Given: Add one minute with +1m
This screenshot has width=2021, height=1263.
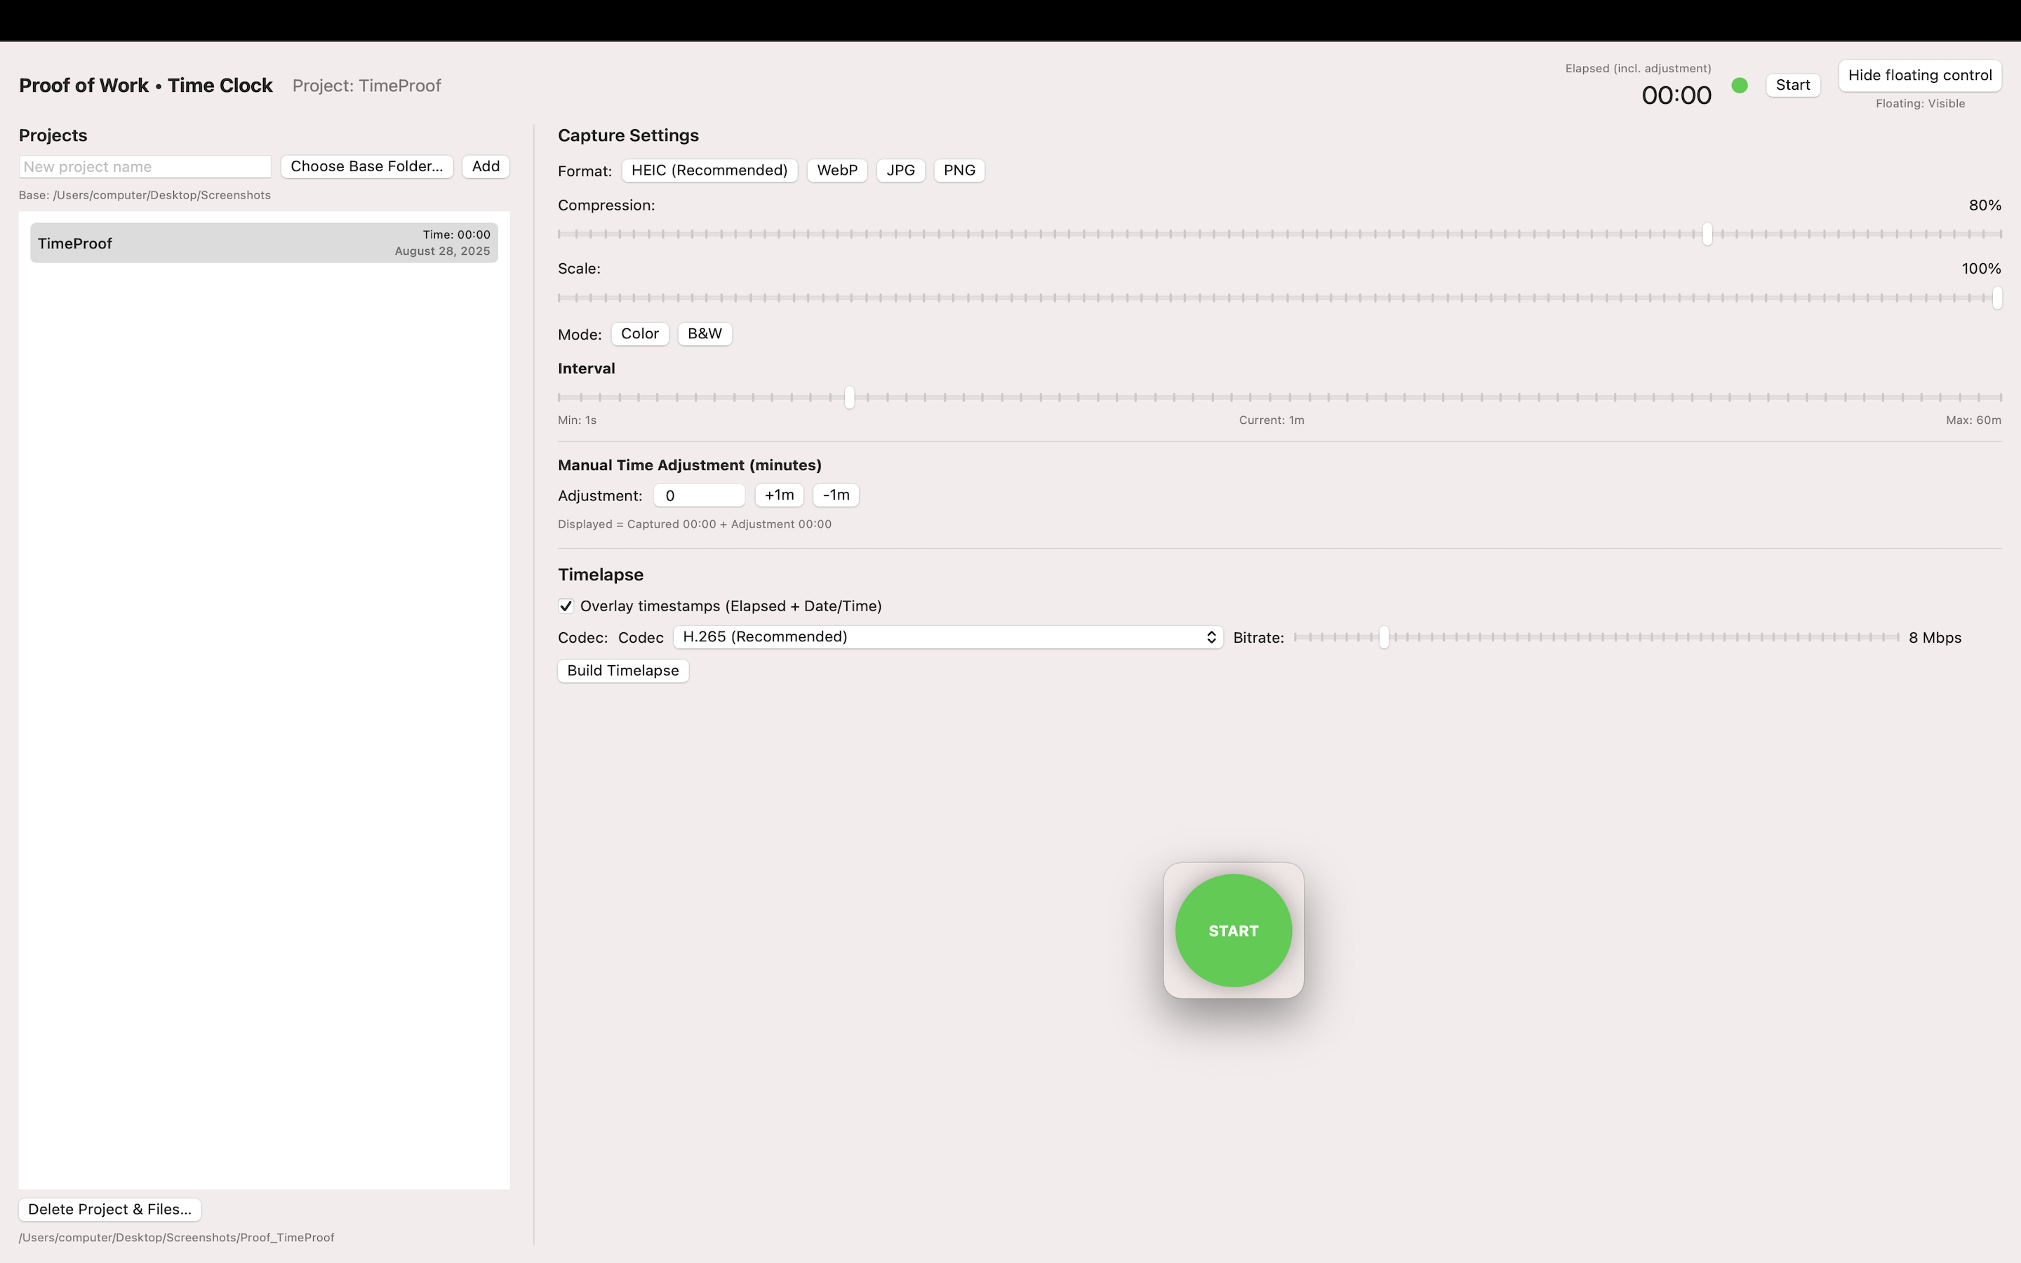Looking at the screenshot, I should click(779, 495).
